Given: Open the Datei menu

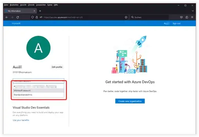Looking at the screenshot, I should point(6,5).
